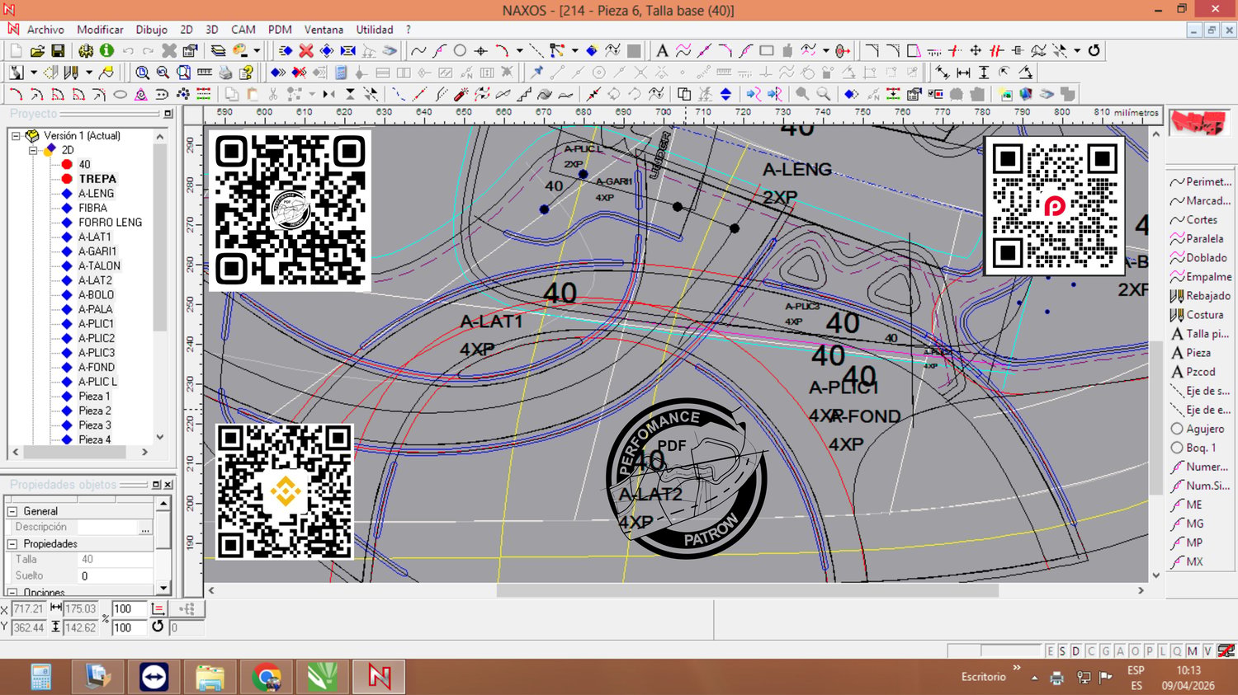Select the Text tool letter A in toolbar
The image size is (1238, 695).
662,51
